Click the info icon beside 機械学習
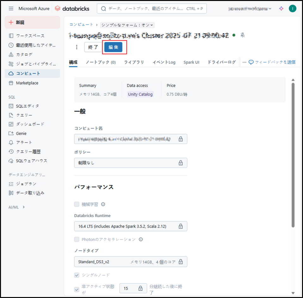The image size is (303, 298). pos(103,204)
